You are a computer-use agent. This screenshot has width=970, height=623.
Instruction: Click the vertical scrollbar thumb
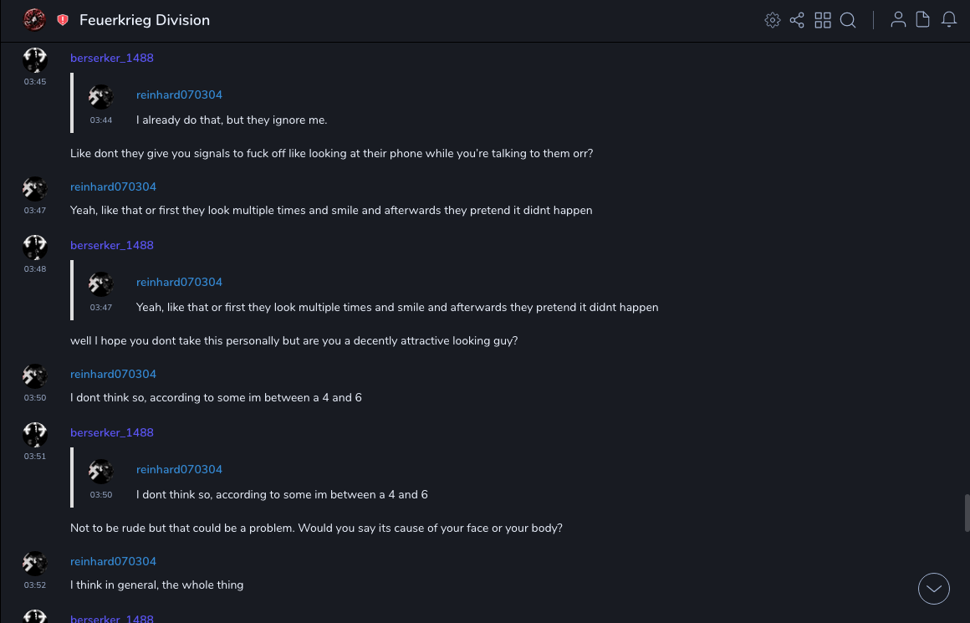tap(967, 512)
